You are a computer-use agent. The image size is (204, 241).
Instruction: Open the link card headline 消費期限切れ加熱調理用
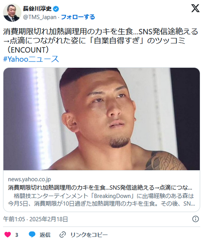click(x=100, y=187)
